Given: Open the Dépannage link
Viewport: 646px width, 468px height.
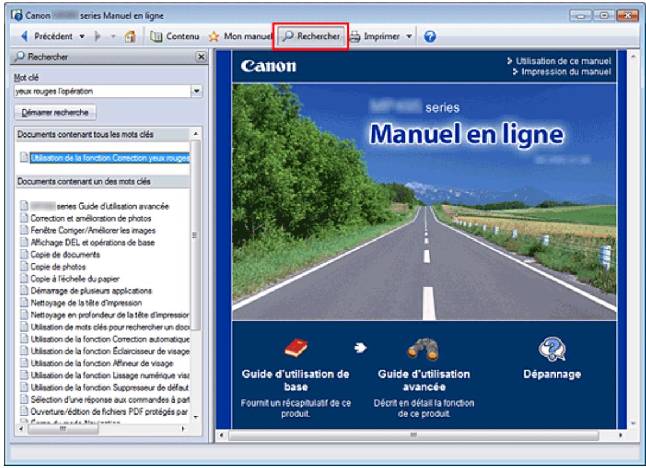Looking at the screenshot, I should tap(552, 374).
